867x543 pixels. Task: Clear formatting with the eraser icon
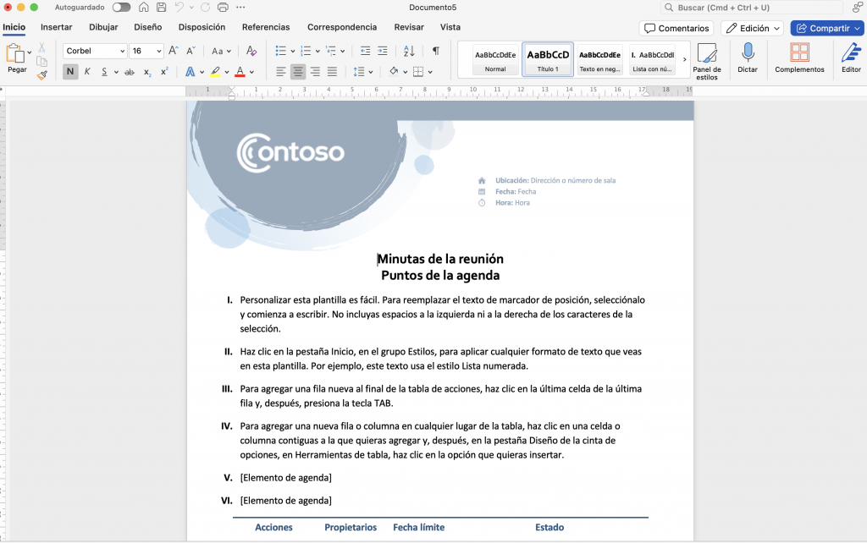[251, 51]
